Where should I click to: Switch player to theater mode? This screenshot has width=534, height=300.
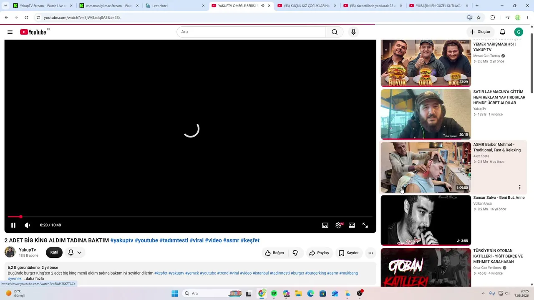[352, 225]
